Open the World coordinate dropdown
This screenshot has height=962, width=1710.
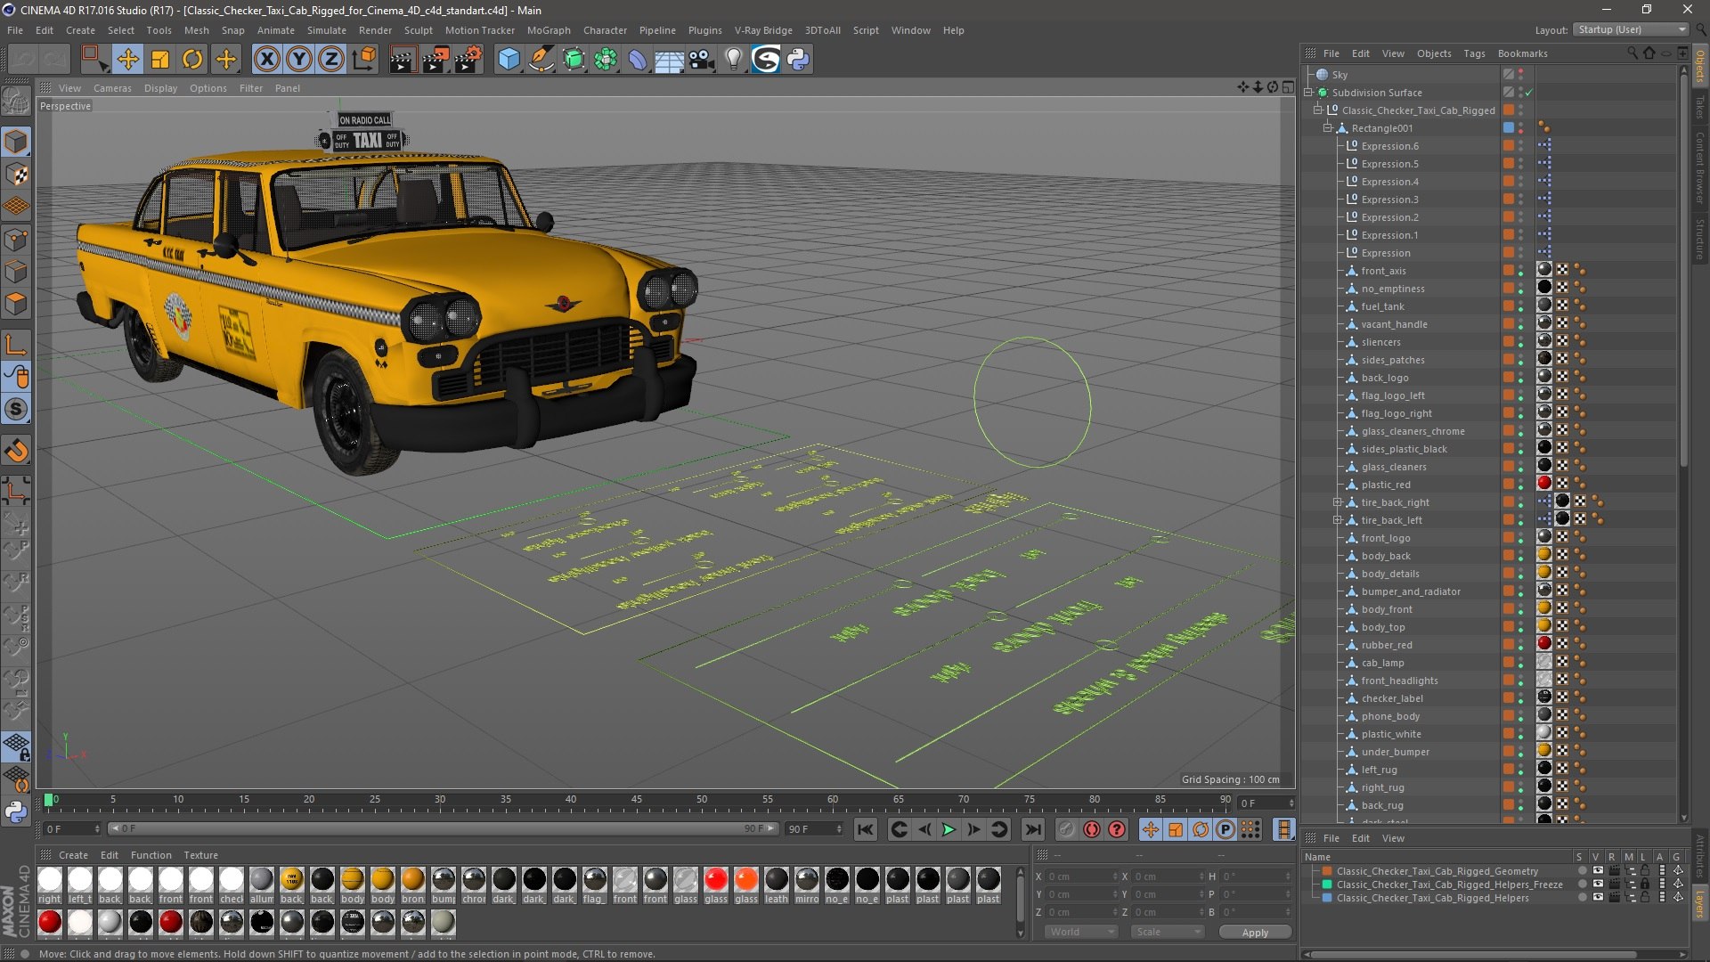(x=1080, y=932)
